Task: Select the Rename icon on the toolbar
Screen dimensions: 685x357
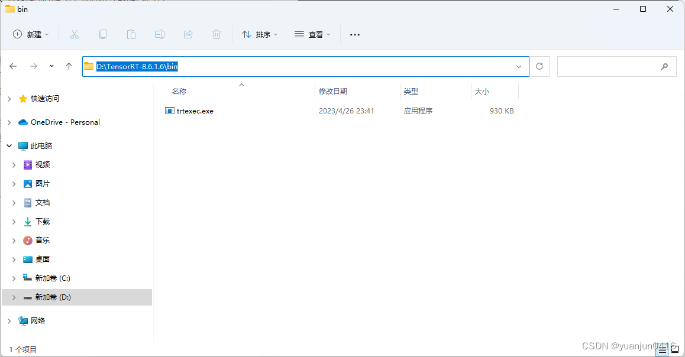Action: tap(159, 34)
